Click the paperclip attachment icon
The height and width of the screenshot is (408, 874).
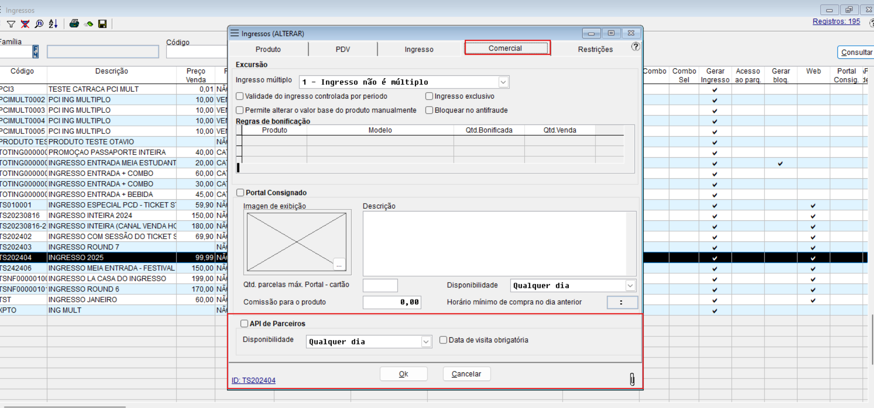click(x=632, y=379)
